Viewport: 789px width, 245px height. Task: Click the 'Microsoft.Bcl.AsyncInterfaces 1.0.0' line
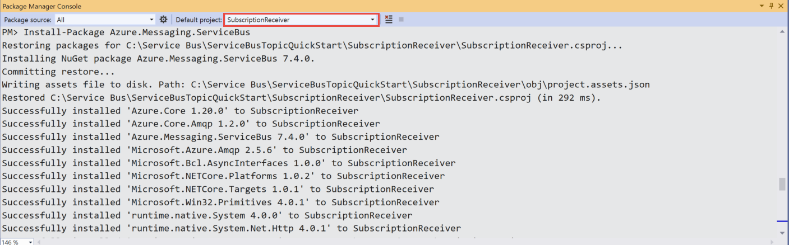229,163
